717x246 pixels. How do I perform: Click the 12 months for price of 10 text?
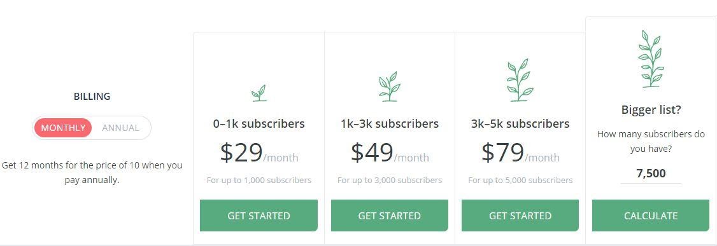[x=92, y=172]
